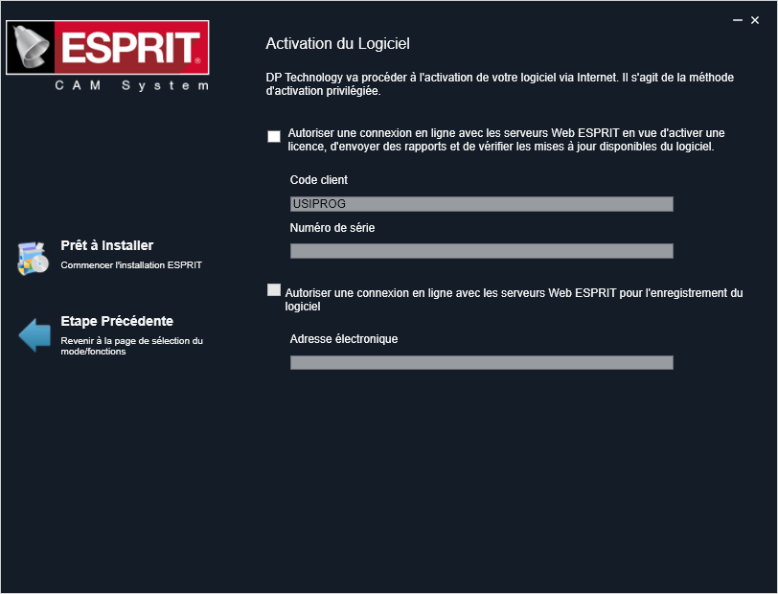Viewport: 778px width, 594px height.
Task: Click the blue back arrow icon
Action: pos(34,334)
